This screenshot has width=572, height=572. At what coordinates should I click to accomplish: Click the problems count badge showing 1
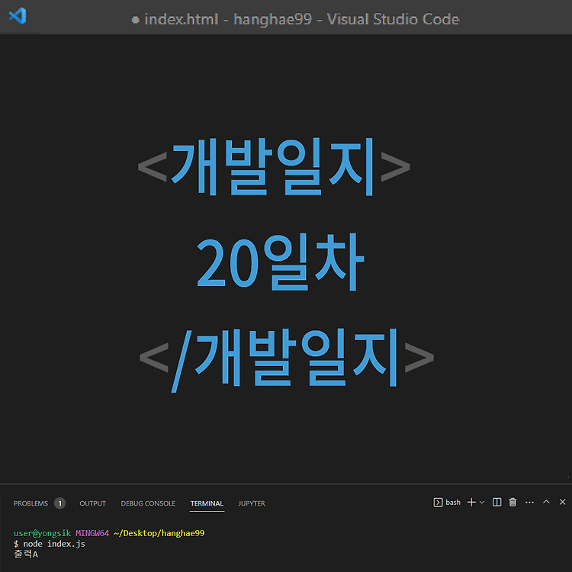point(59,503)
